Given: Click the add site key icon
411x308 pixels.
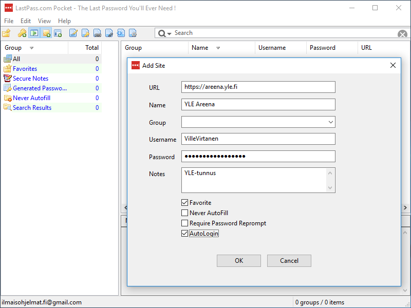Looking at the screenshot, I should pos(22,33).
